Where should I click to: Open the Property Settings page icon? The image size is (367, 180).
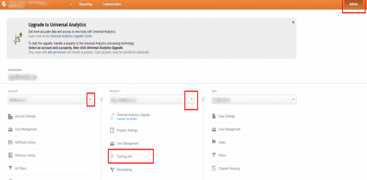click(112, 130)
